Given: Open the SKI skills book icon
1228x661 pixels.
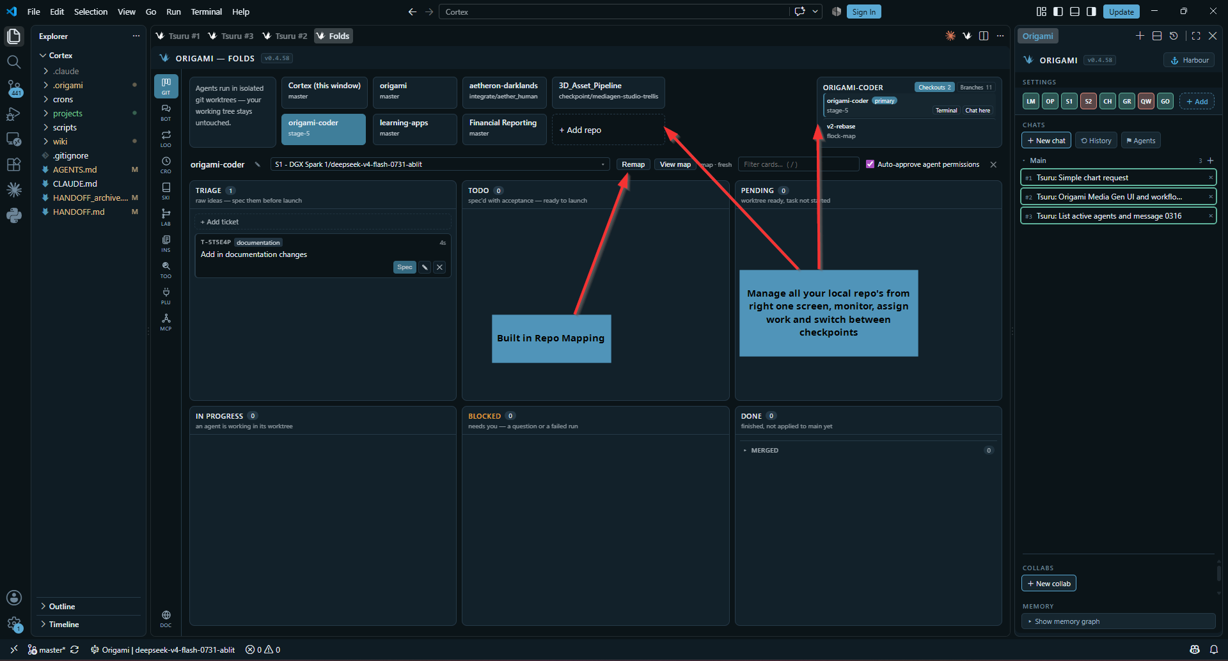Looking at the screenshot, I should coord(166,191).
